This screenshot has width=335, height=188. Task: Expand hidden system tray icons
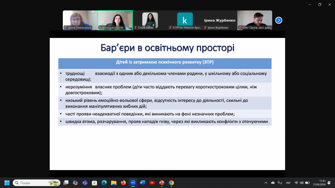pyautogui.click(x=266, y=183)
